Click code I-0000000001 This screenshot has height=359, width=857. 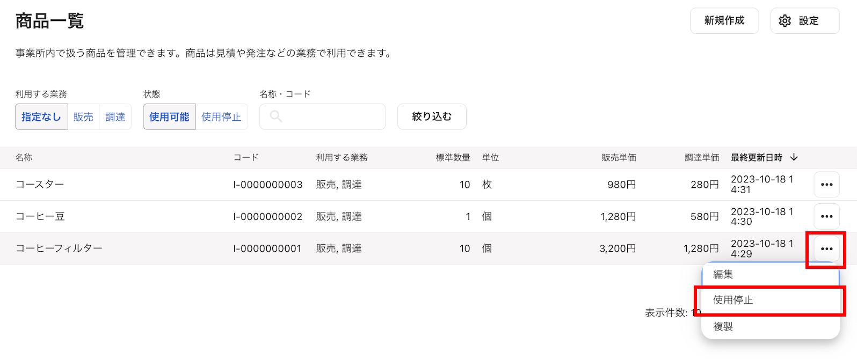[267, 248]
